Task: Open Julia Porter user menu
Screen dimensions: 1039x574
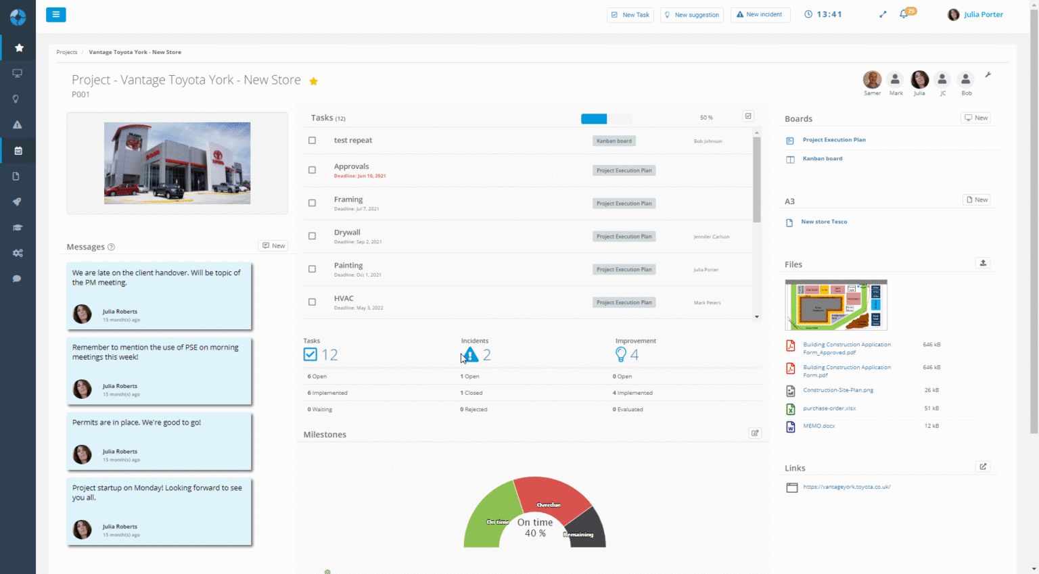Action: (x=975, y=14)
